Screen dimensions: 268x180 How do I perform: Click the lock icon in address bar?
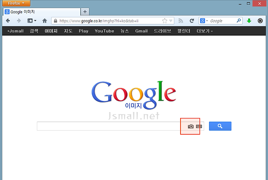55,21
